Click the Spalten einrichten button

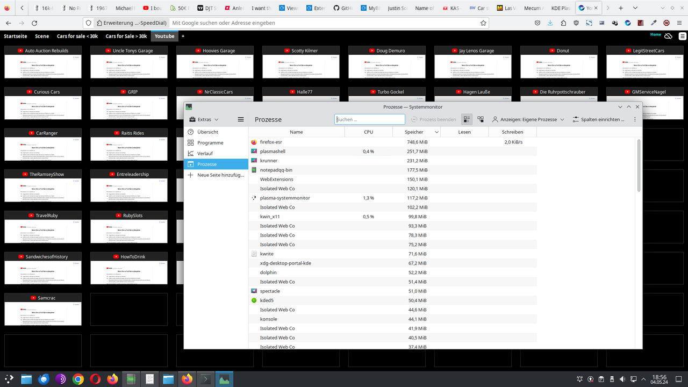pos(599,119)
